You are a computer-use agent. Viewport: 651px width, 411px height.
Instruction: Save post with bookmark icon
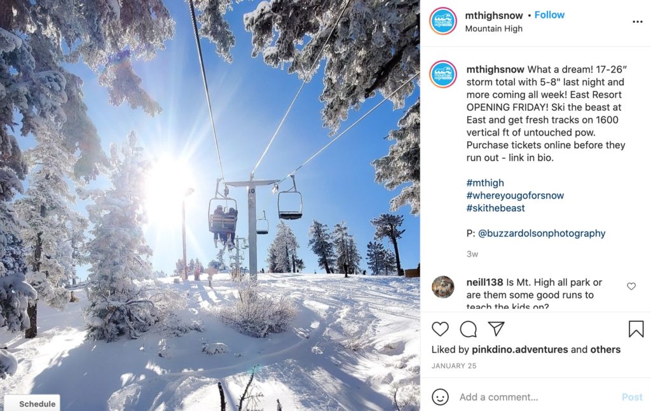(x=636, y=329)
